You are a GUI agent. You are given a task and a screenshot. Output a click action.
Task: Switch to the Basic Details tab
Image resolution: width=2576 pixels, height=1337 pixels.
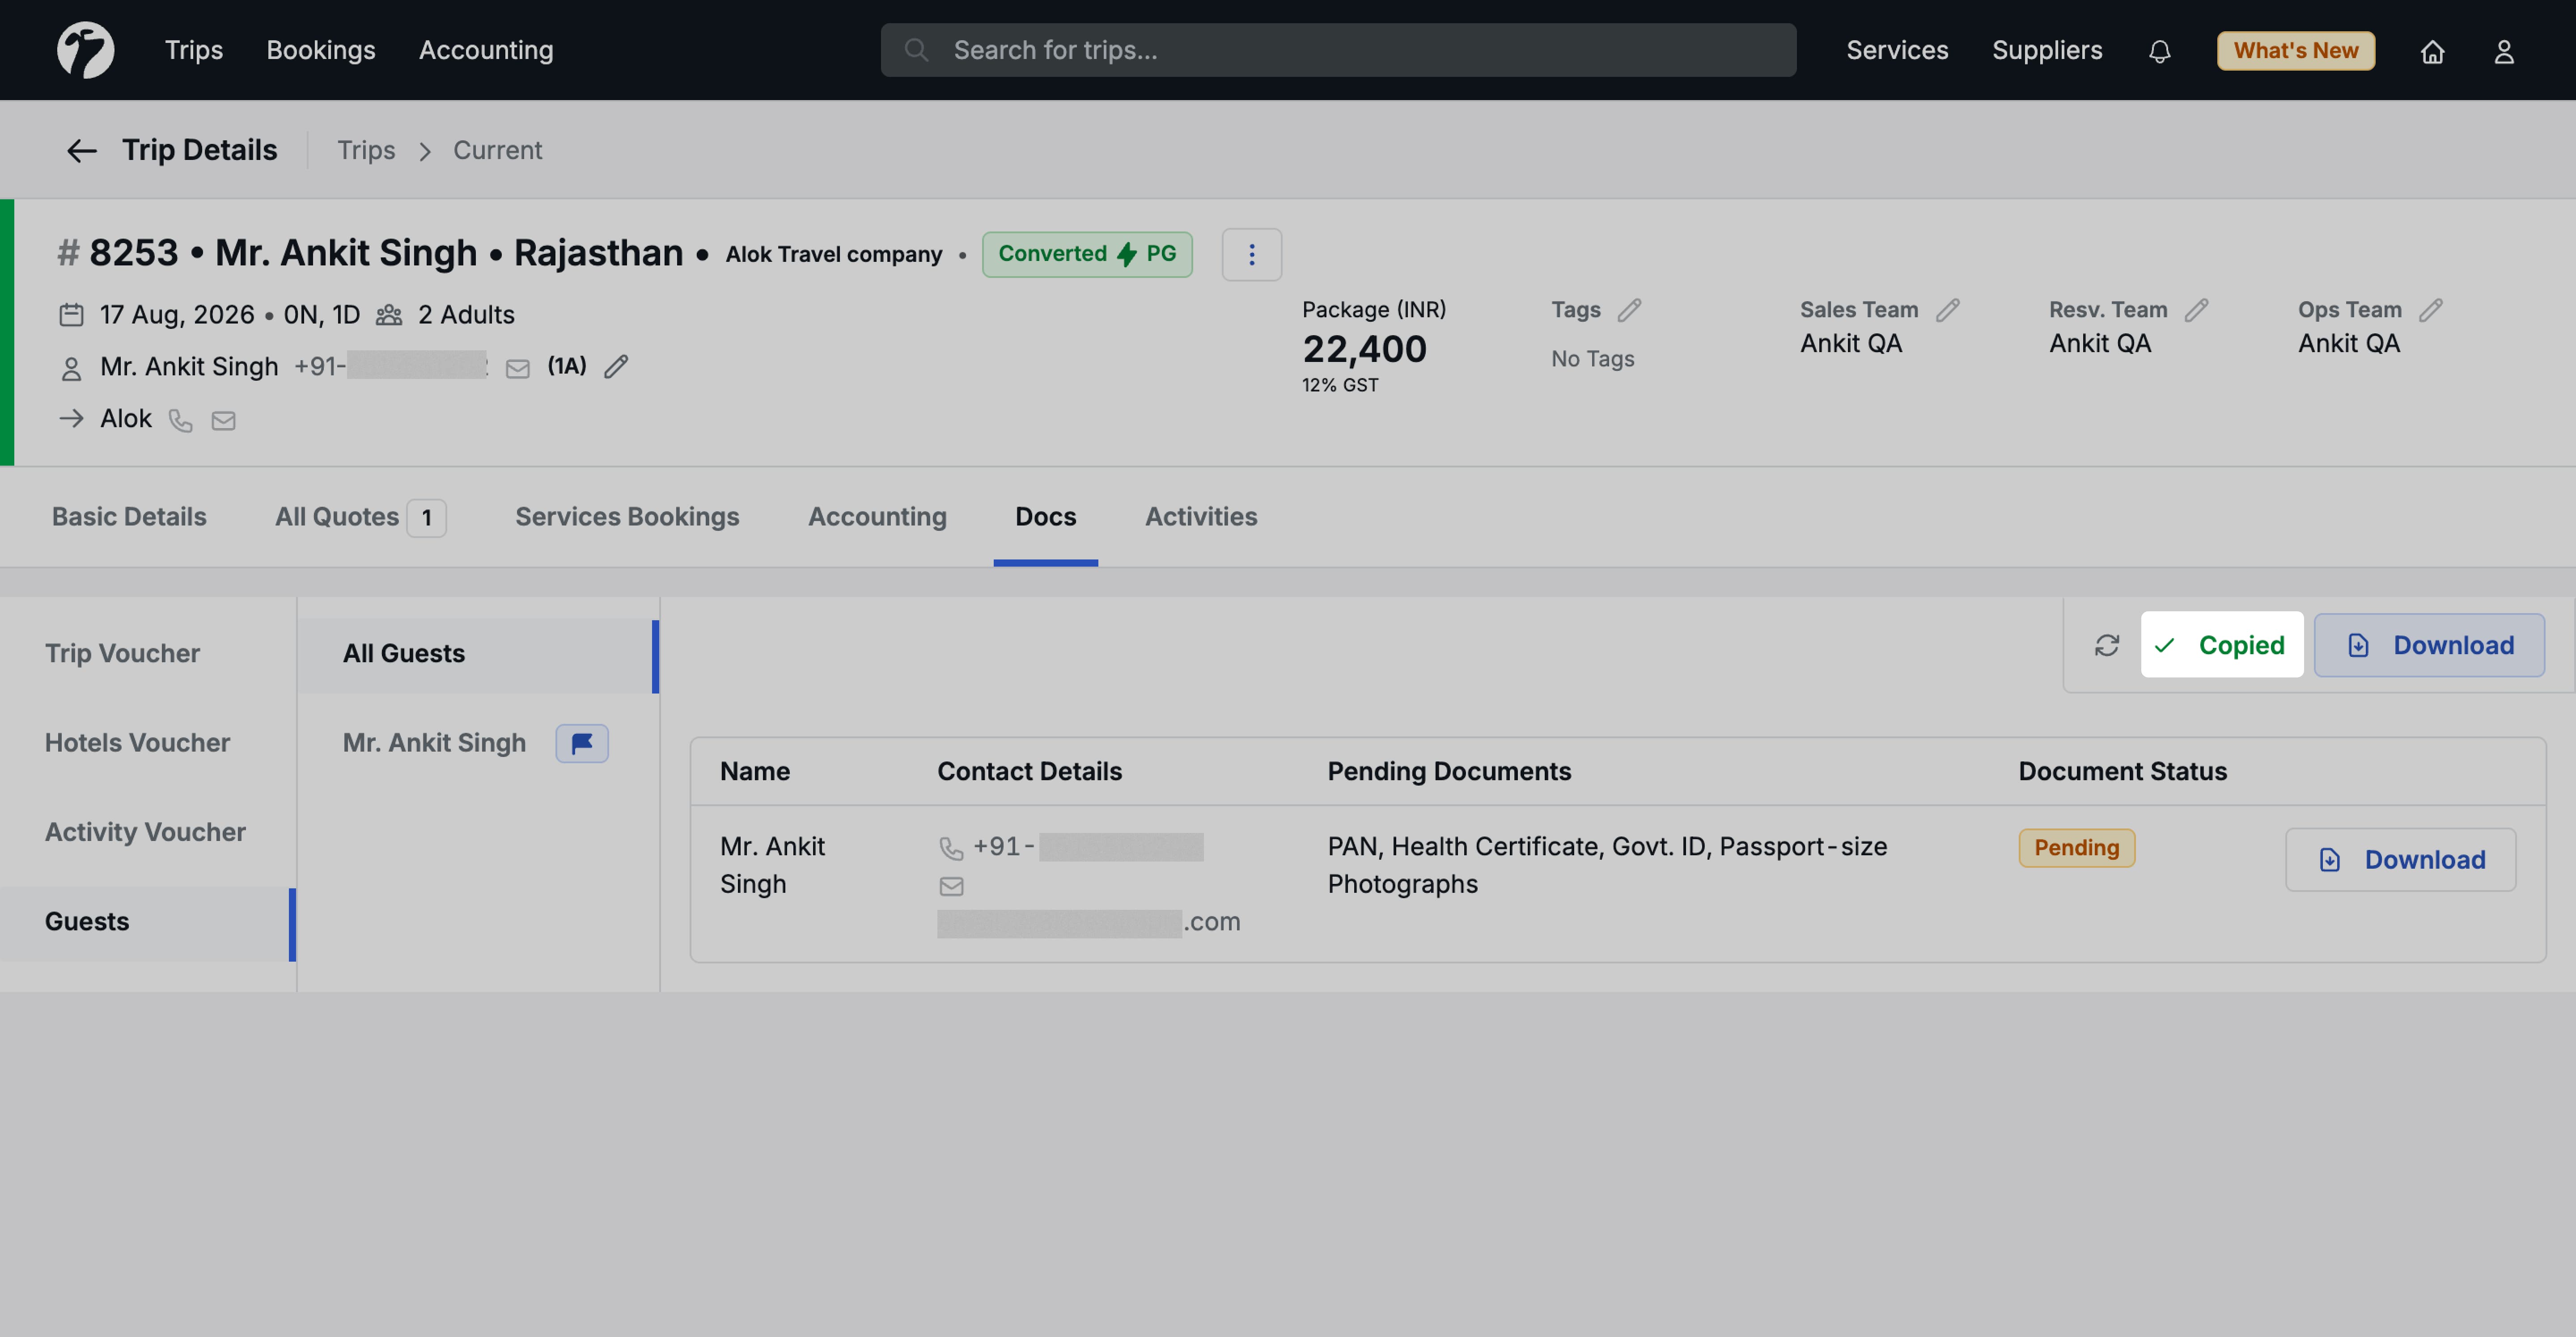129,517
